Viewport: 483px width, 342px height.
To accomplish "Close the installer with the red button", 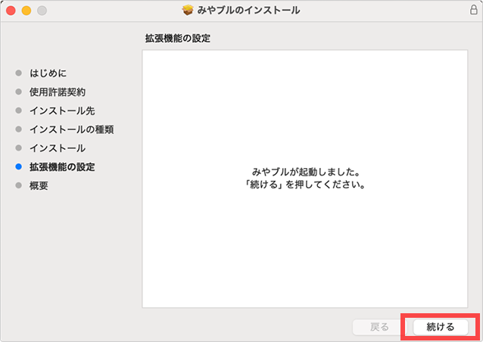I will (x=11, y=11).
